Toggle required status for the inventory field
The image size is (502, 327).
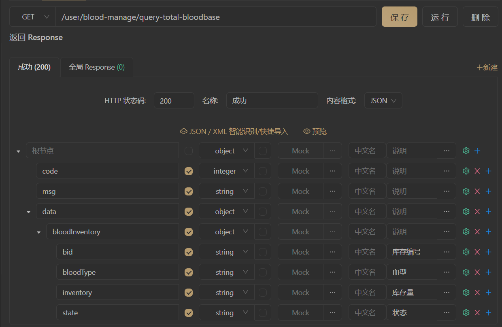click(188, 292)
